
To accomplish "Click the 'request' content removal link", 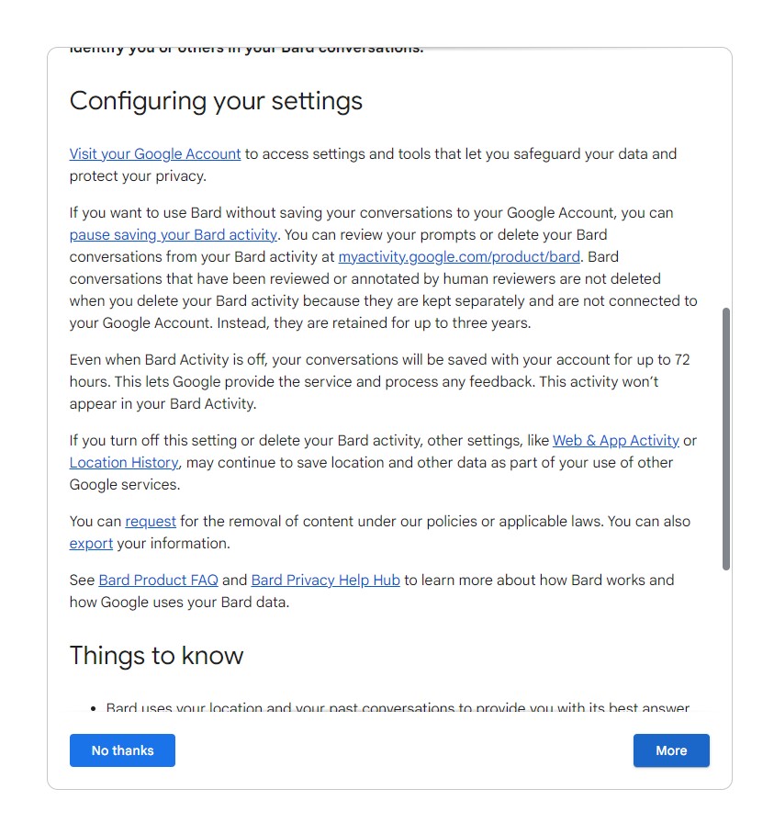I will coord(151,522).
